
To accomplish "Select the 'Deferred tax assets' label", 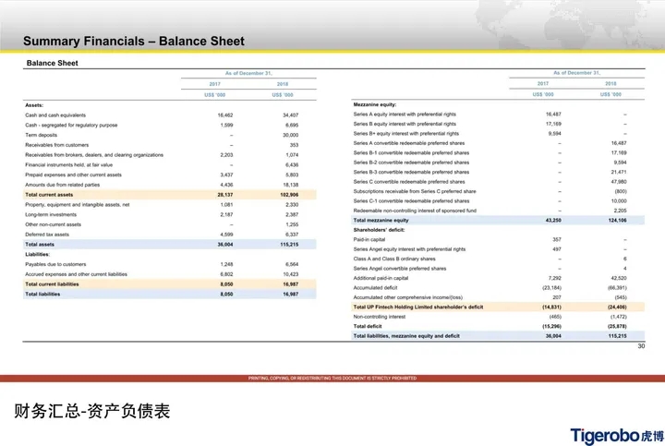I will (x=47, y=235).
